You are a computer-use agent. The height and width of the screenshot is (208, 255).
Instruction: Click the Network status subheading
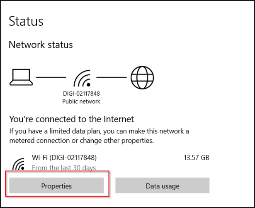coord(41,45)
